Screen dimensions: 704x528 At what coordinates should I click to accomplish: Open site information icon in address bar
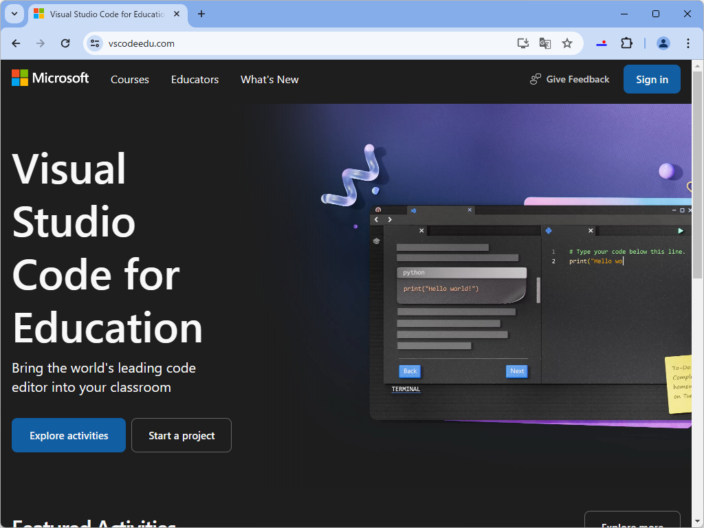point(94,43)
